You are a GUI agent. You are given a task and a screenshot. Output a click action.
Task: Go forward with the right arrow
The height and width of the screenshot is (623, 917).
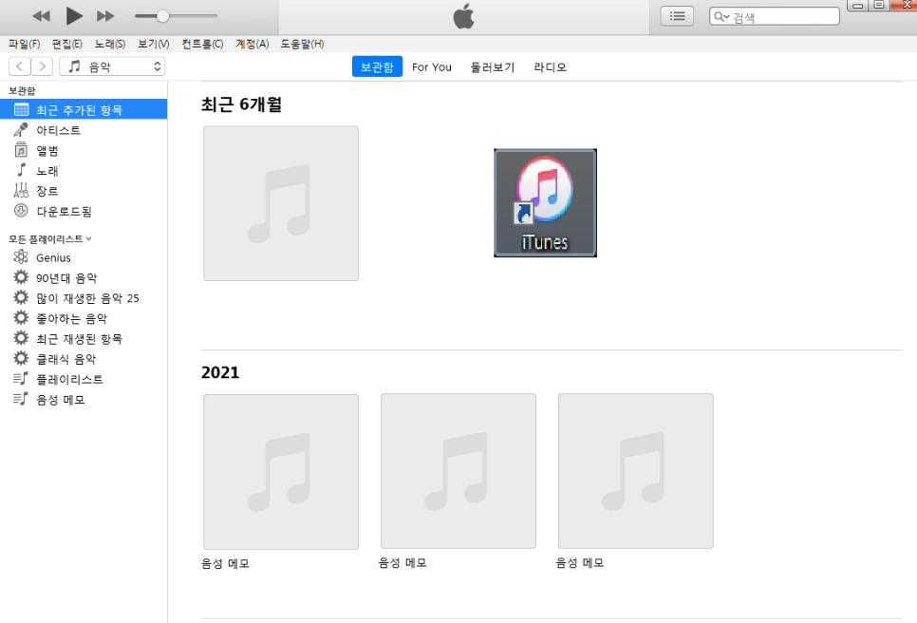(x=42, y=66)
